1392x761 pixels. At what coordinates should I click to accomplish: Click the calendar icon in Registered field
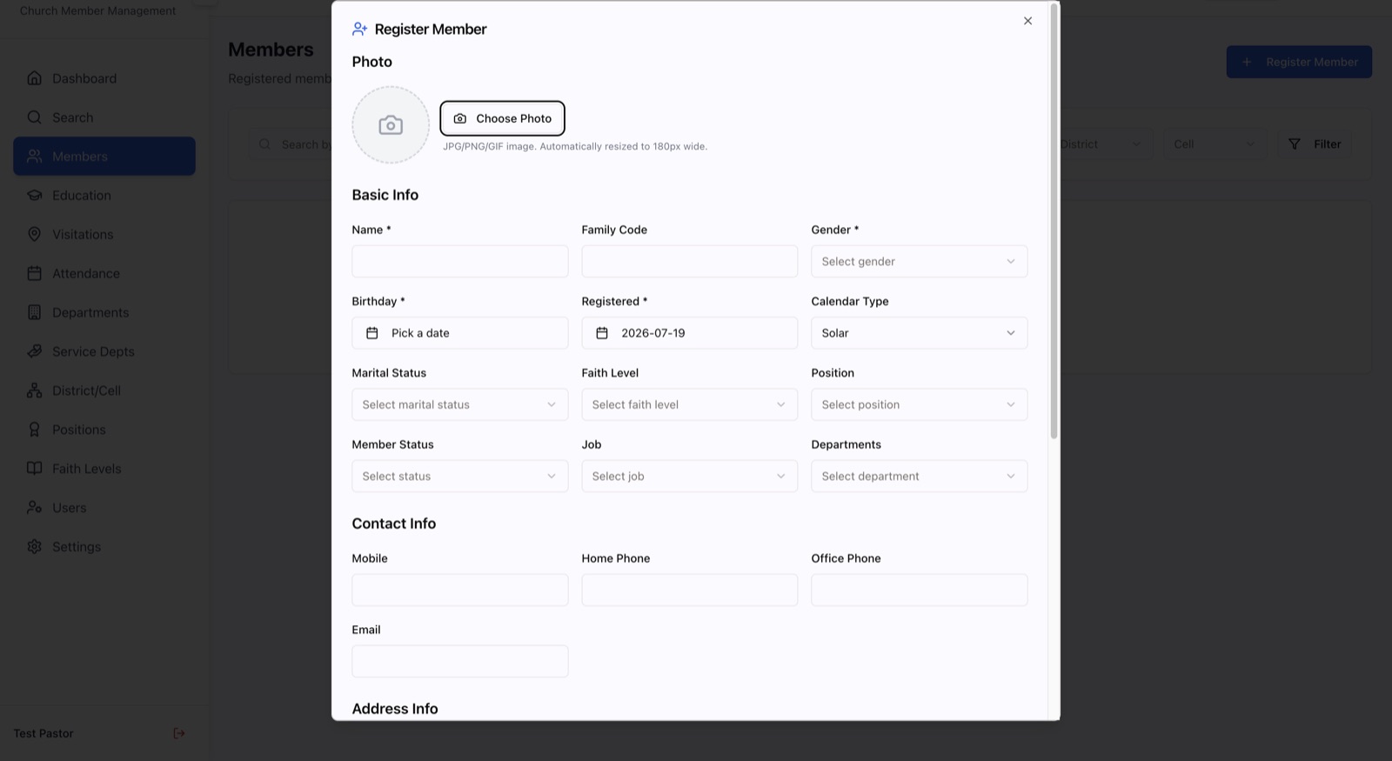601,333
